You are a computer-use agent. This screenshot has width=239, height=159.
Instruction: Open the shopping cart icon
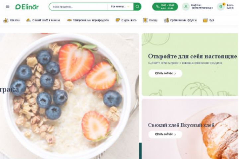point(221,7)
